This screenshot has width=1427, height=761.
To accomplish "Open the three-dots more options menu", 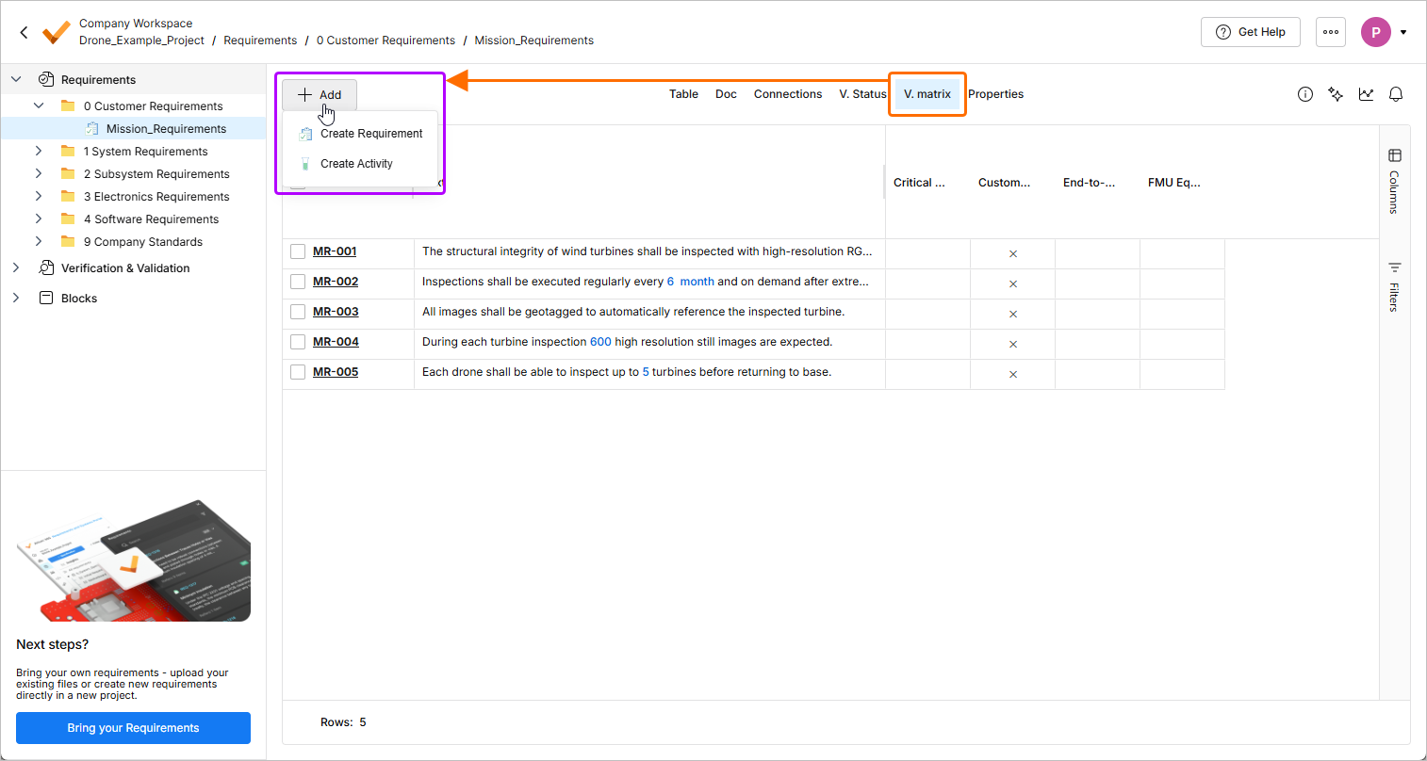I will tap(1331, 32).
